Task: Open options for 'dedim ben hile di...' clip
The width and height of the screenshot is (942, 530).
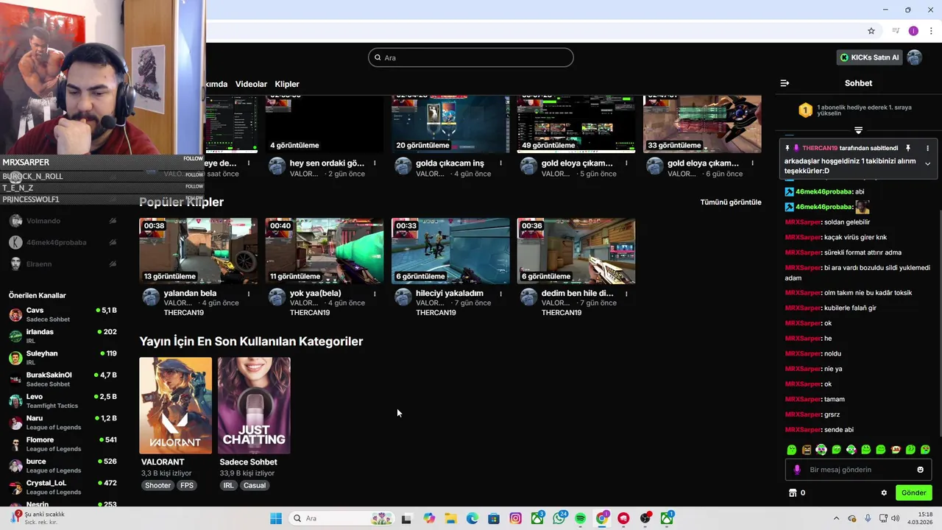Action: pos(626,293)
